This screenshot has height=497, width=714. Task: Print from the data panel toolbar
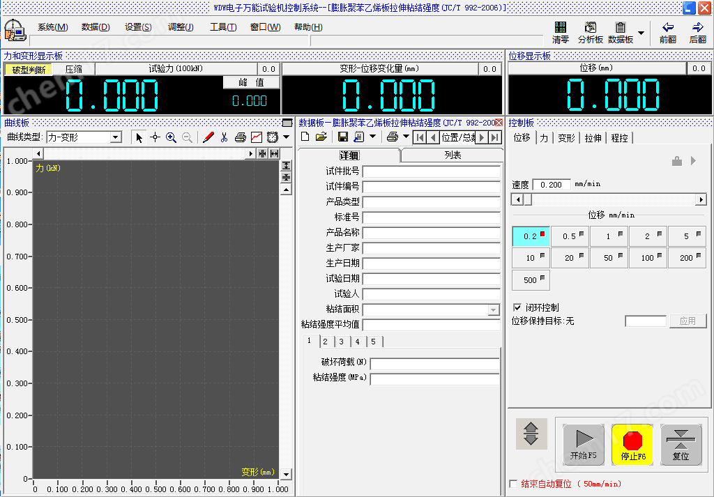[392, 137]
